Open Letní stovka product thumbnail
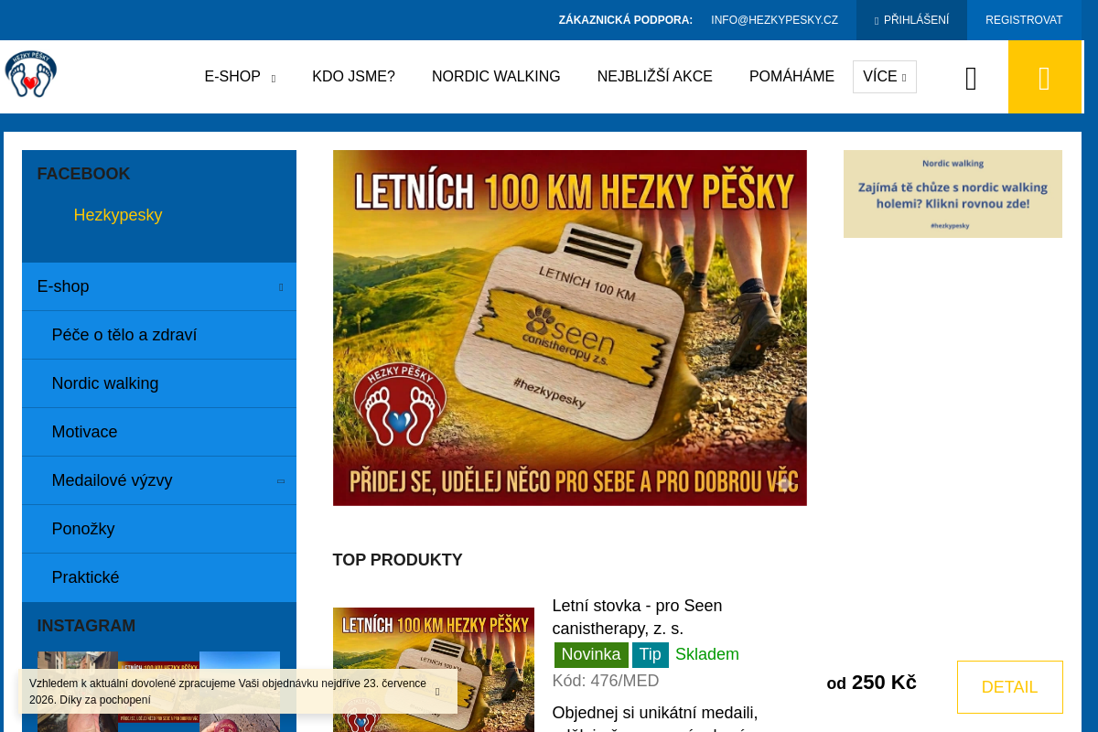 (x=434, y=670)
